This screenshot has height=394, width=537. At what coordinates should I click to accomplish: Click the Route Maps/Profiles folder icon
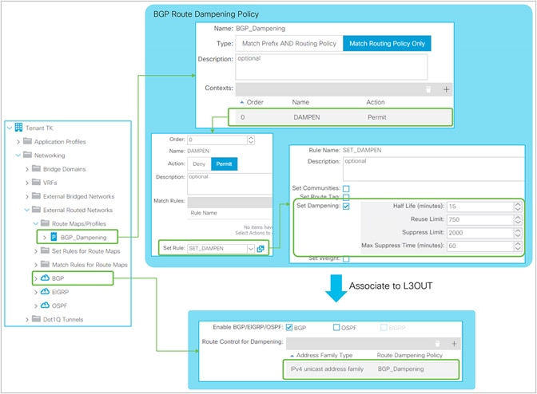click(46, 223)
